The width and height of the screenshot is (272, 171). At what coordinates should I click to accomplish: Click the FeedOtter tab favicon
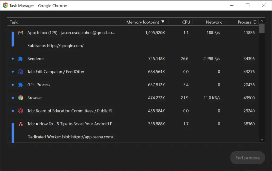tap(21, 72)
